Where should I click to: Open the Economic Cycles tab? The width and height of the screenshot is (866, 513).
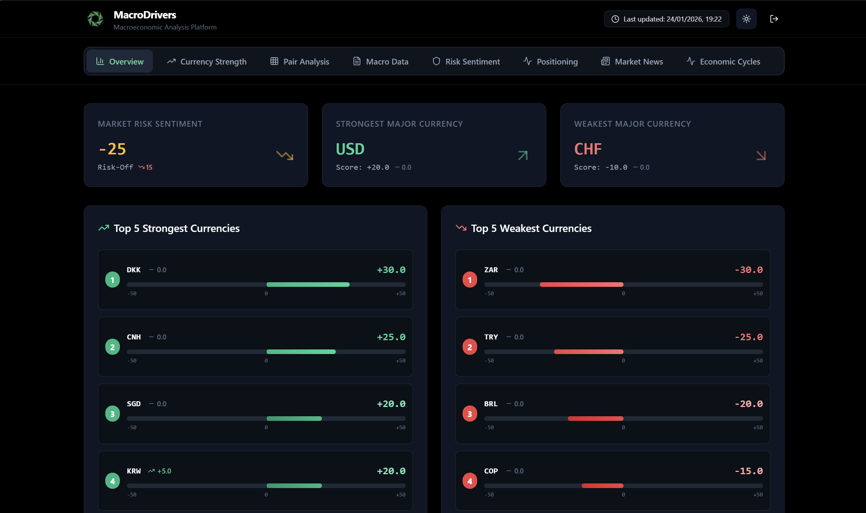(723, 61)
